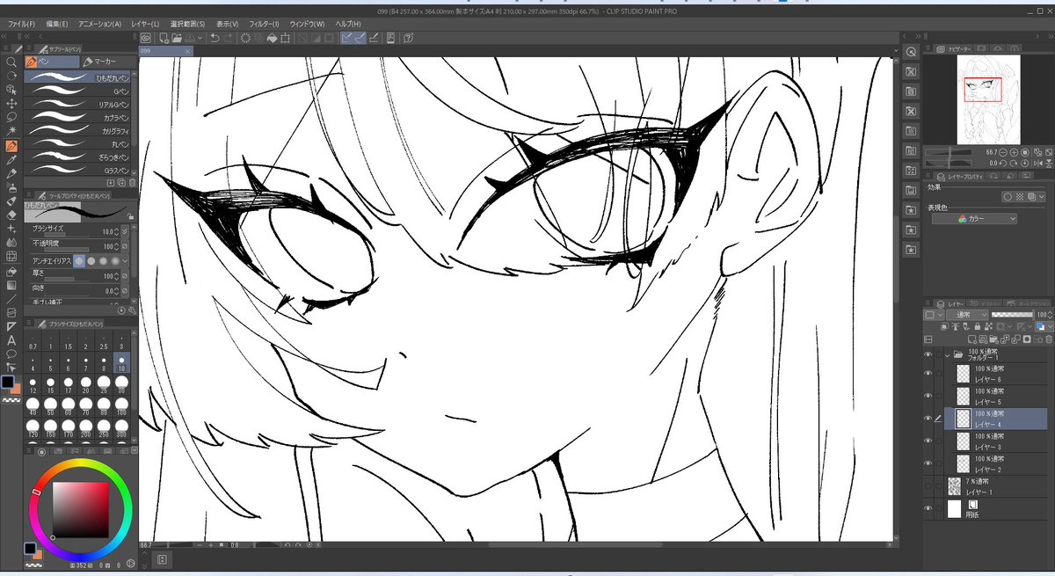This screenshot has width=1055, height=576.
Task: Select the Blend tool droplet icon
Action: click(x=11, y=242)
